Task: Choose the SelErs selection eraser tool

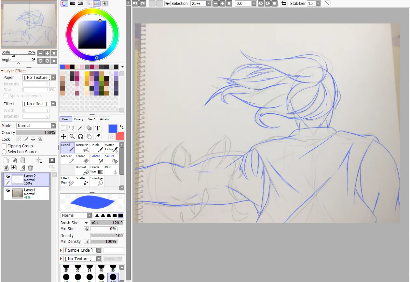Action: (112, 159)
